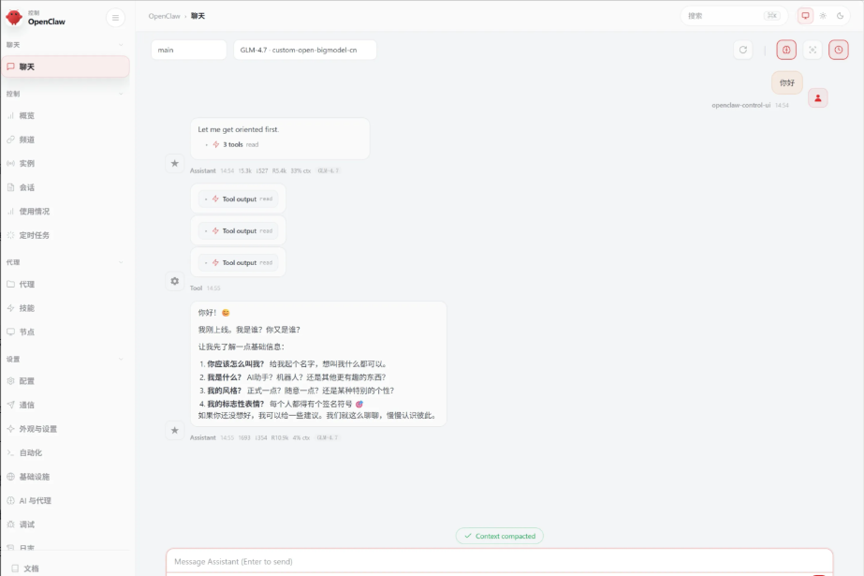
Task: Toggle the brain thinking icon button
Action: 786,50
